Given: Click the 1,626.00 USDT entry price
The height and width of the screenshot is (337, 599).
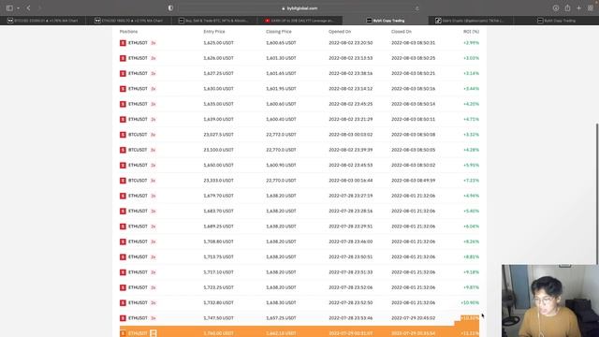Looking at the screenshot, I should click(x=218, y=58).
